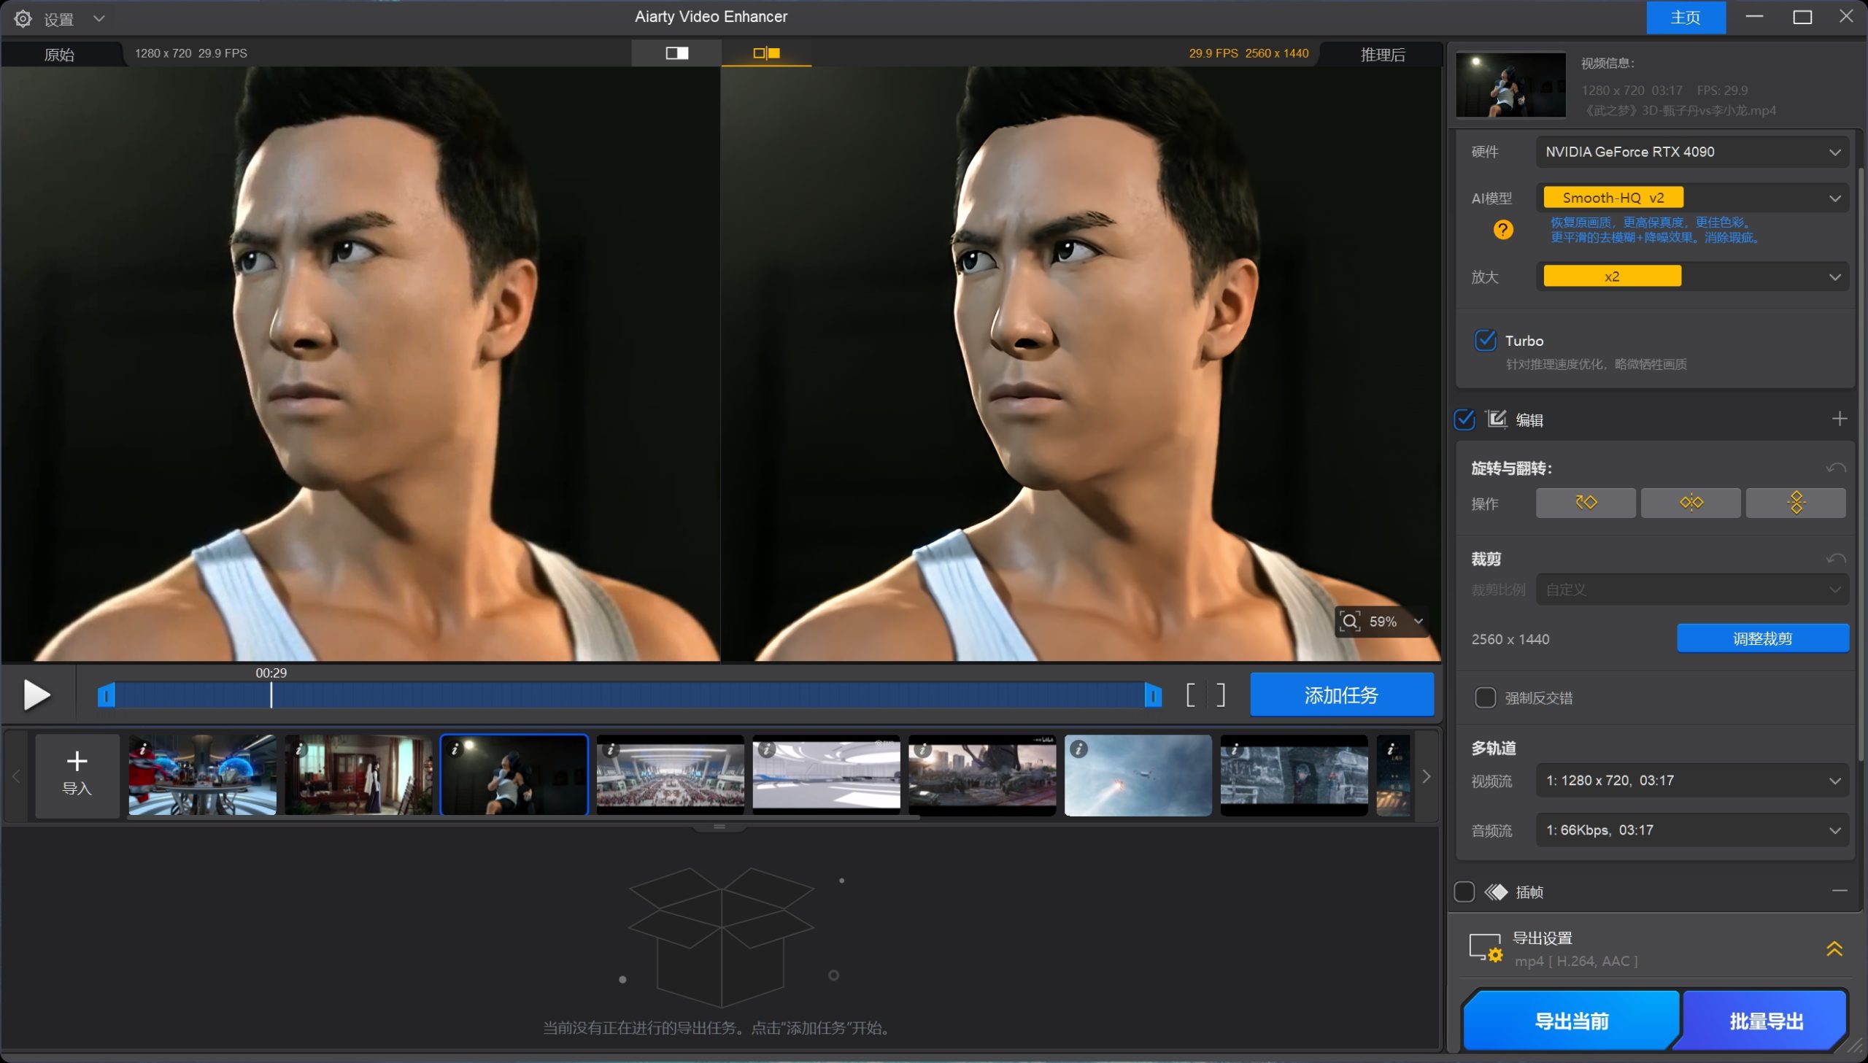Expand the 设置 dropdown chevron
The width and height of the screenshot is (1868, 1063).
pyautogui.click(x=99, y=19)
